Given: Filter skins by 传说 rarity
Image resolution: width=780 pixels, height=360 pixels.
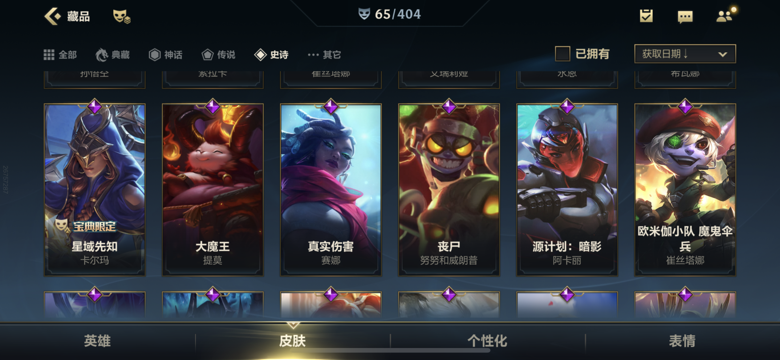Looking at the screenshot, I should pos(218,55).
